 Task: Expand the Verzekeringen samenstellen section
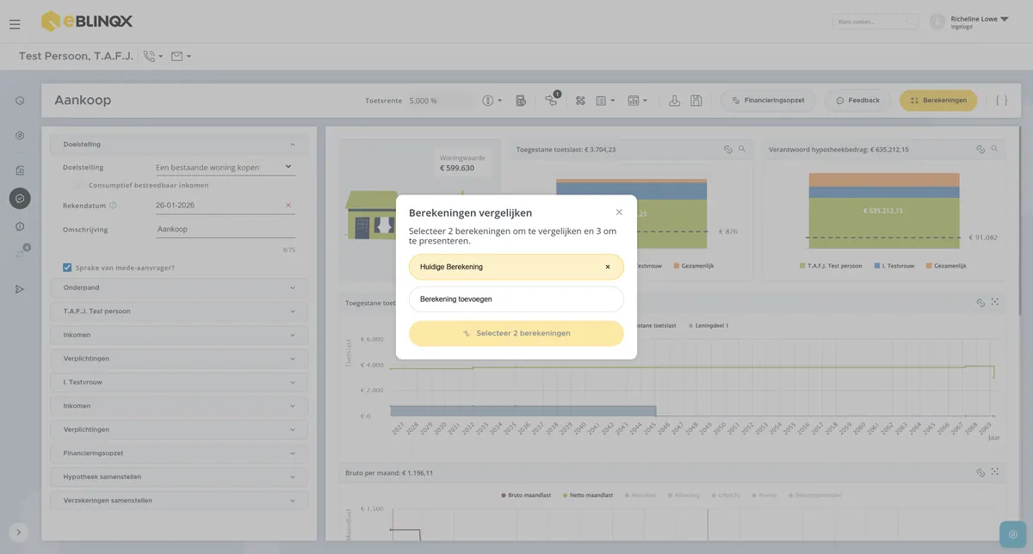coord(179,500)
